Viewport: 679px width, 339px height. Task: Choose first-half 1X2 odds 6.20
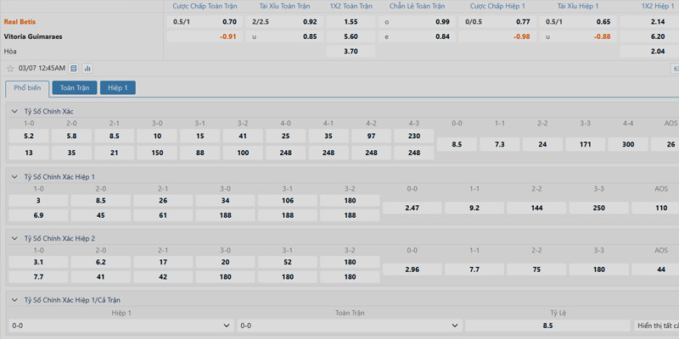pos(649,36)
